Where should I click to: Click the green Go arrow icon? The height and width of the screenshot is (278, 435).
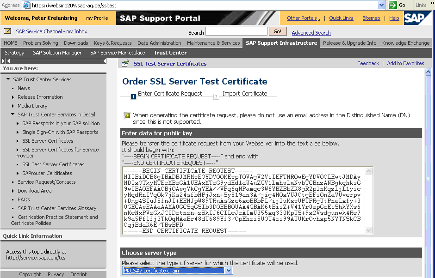392,5
